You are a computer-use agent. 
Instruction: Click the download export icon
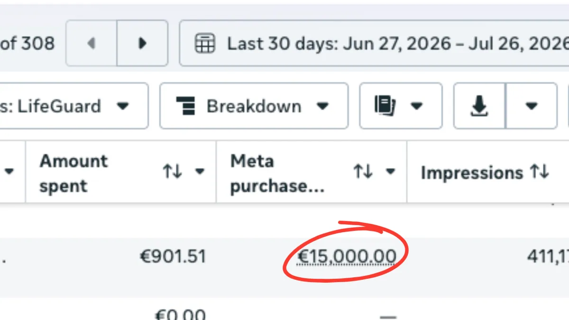click(x=480, y=106)
